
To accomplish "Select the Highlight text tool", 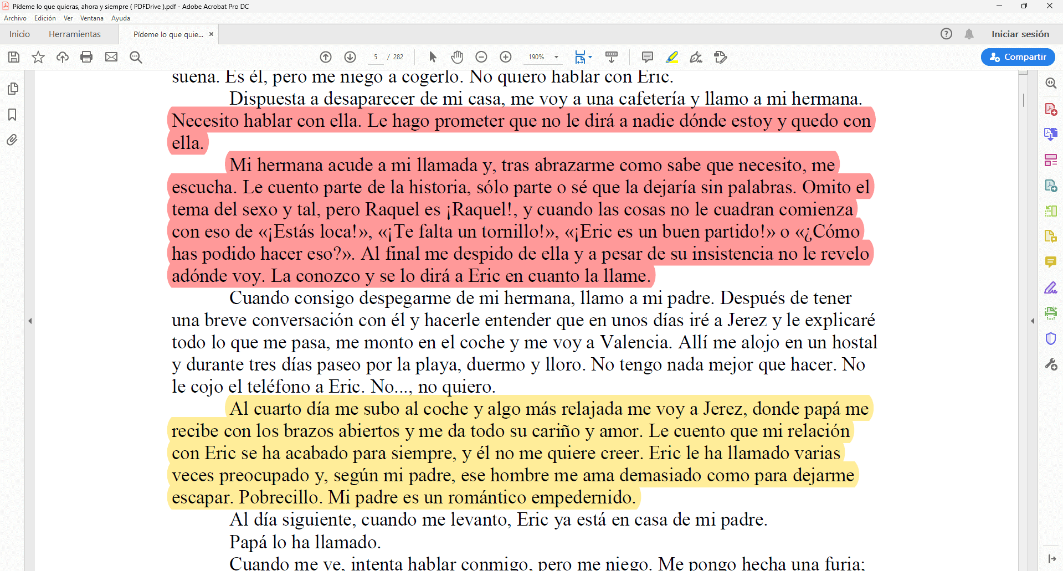I will click(x=672, y=57).
